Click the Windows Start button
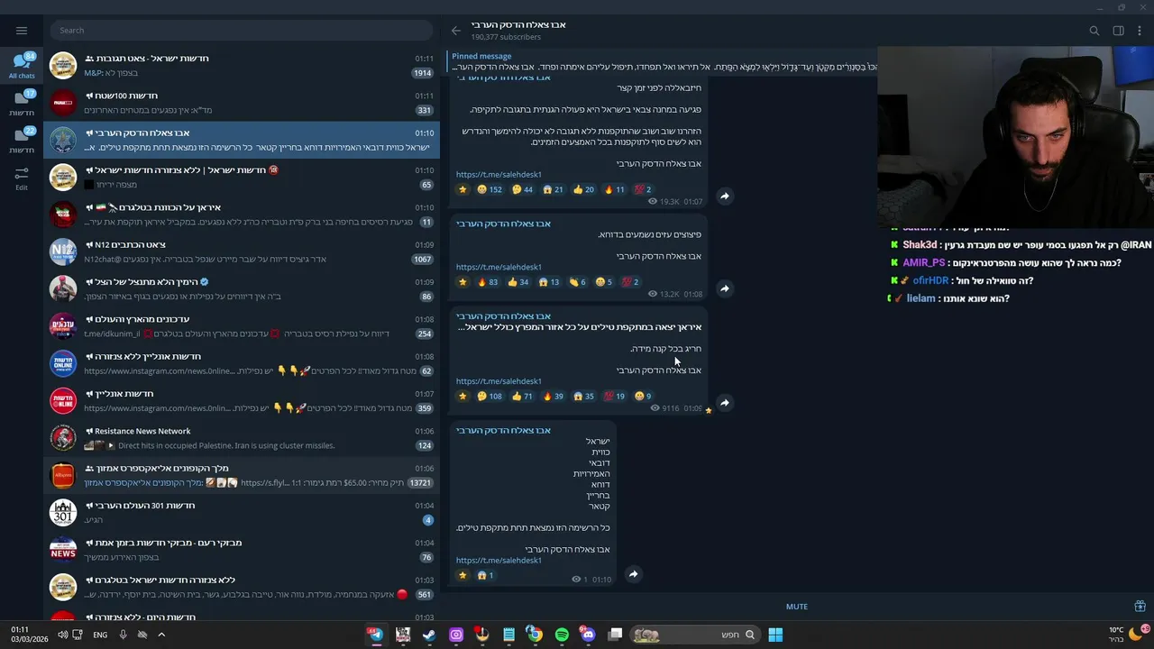Screen dimensions: 1154x649 click(x=775, y=635)
